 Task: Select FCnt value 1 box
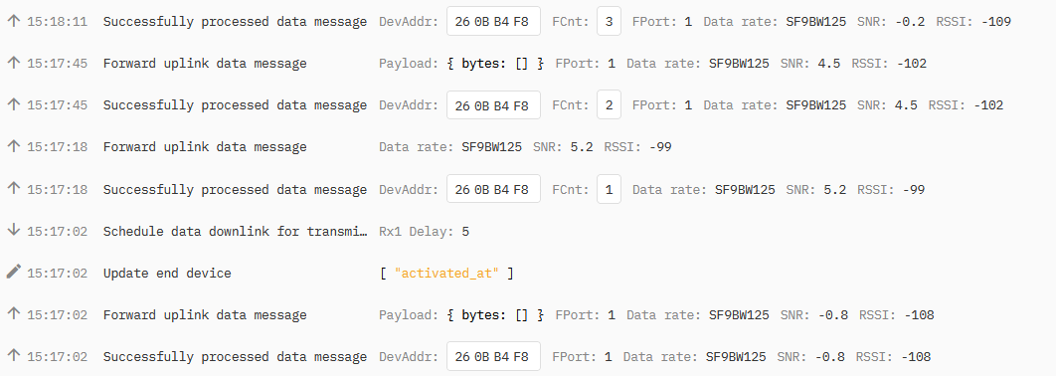(x=609, y=189)
